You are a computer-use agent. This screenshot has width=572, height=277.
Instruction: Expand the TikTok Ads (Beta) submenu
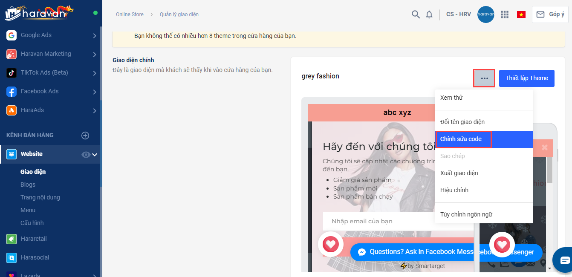(95, 73)
